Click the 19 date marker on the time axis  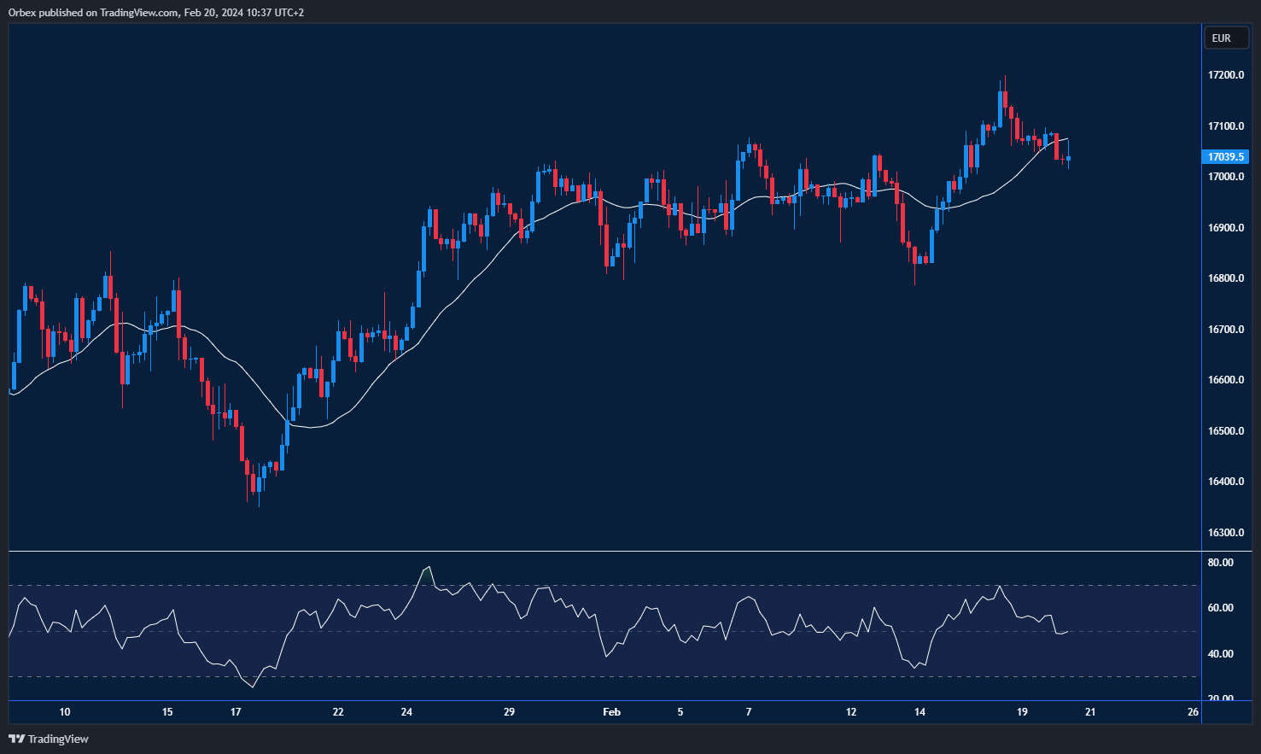1022,712
